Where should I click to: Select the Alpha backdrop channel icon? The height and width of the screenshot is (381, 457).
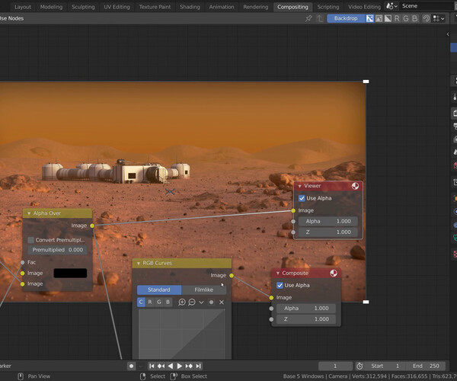pyautogui.click(x=388, y=18)
